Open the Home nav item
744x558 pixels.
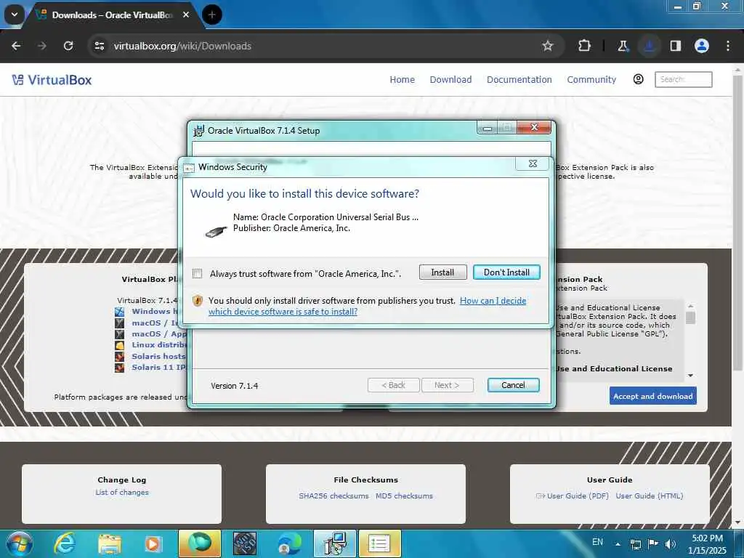[402, 80]
